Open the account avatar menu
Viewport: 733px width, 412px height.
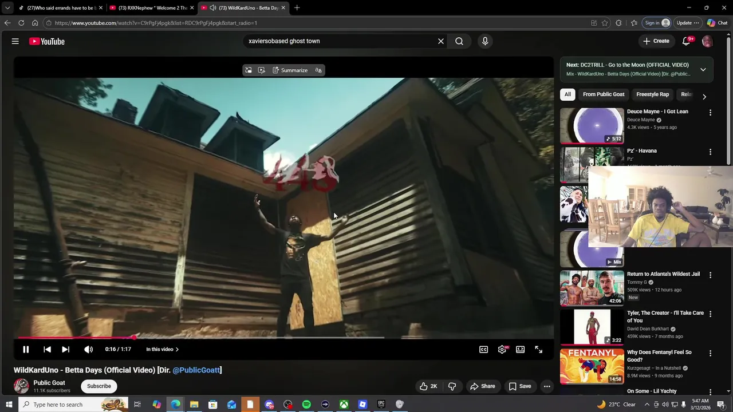click(x=707, y=41)
